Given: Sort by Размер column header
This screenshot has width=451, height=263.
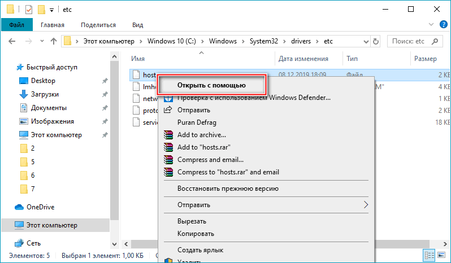Looking at the screenshot, I should 425,59.
